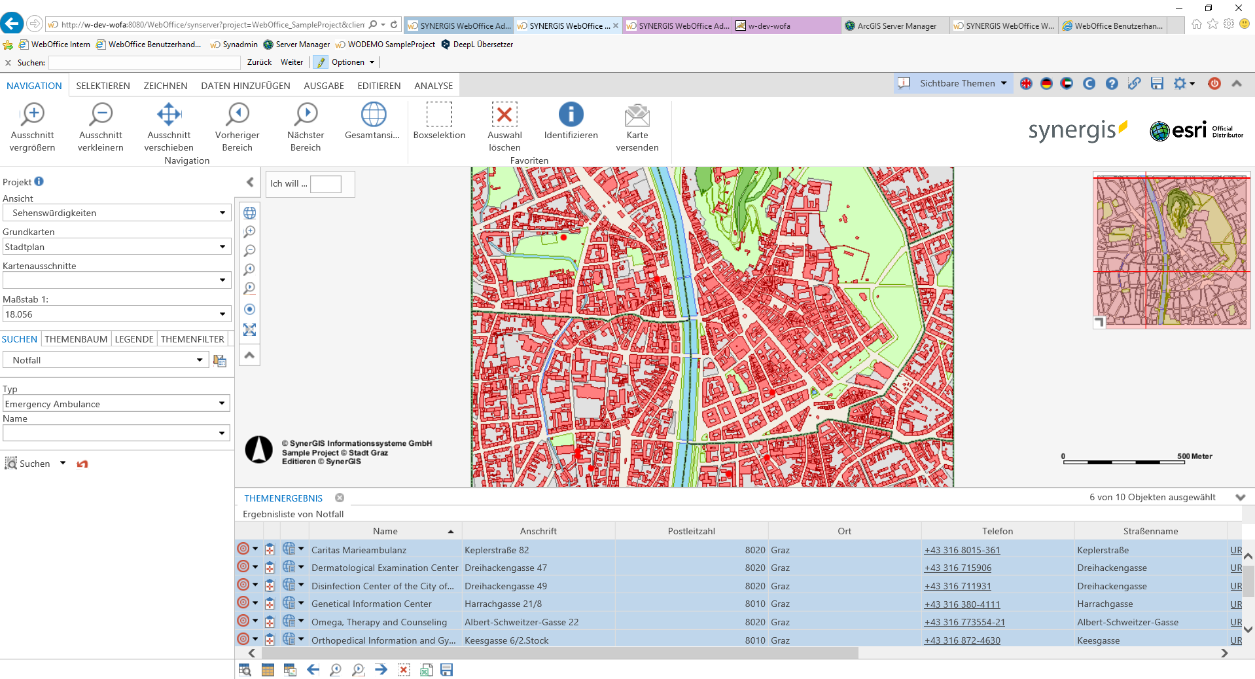This screenshot has height=679, width=1255.
Task: Choose the Boxselektion tool
Action: tap(439, 115)
